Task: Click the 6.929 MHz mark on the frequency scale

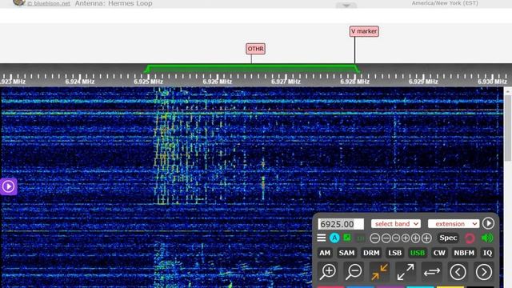Action: (423, 82)
